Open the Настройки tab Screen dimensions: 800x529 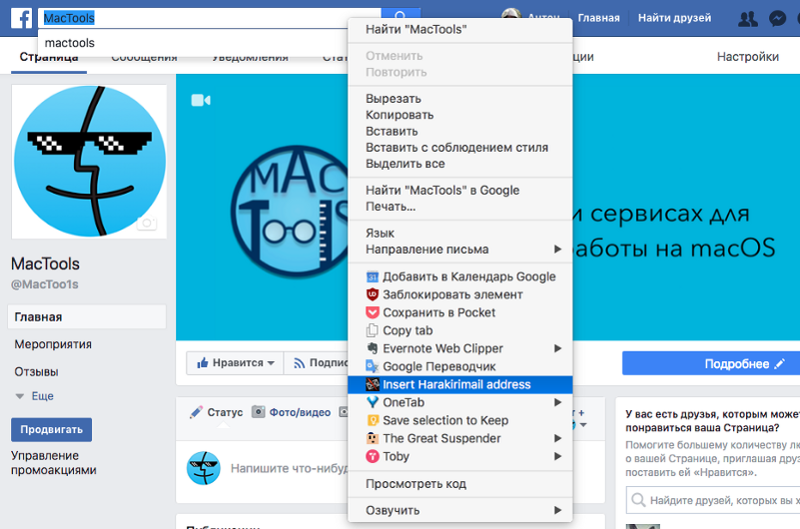tap(747, 57)
